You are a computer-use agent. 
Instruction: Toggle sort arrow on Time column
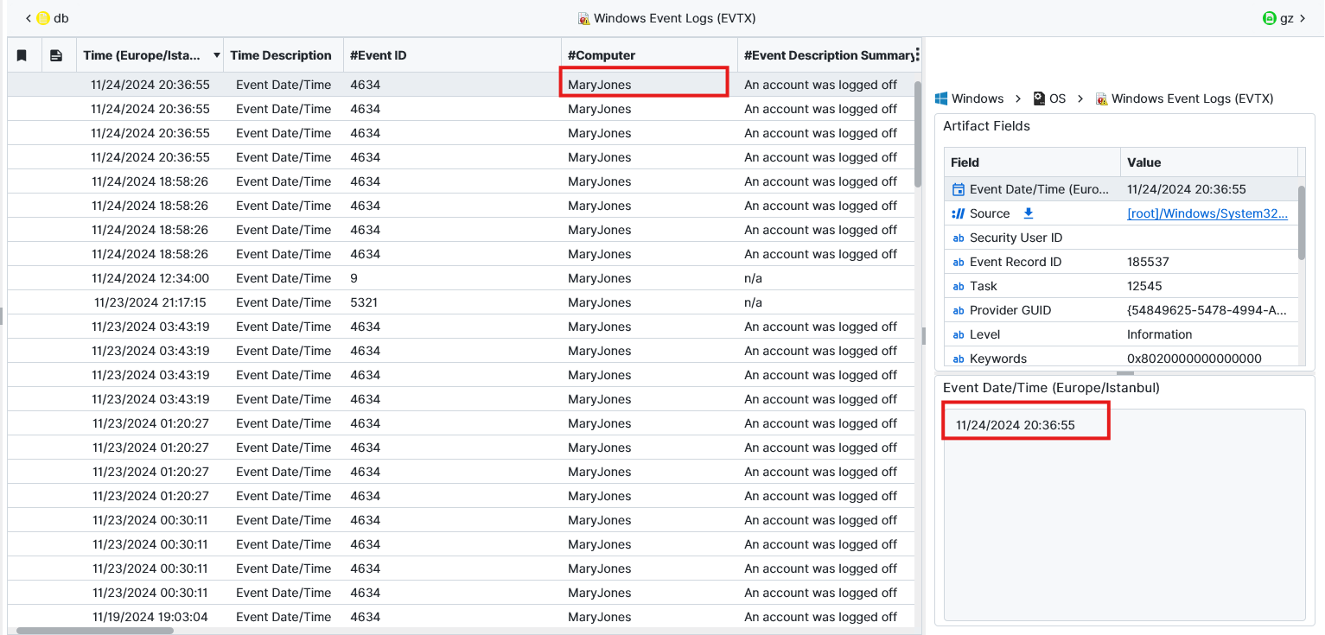click(216, 55)
